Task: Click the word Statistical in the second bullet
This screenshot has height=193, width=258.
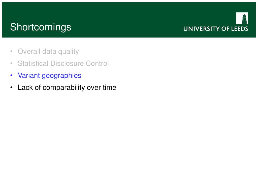Action: click(x=33, y=63)
